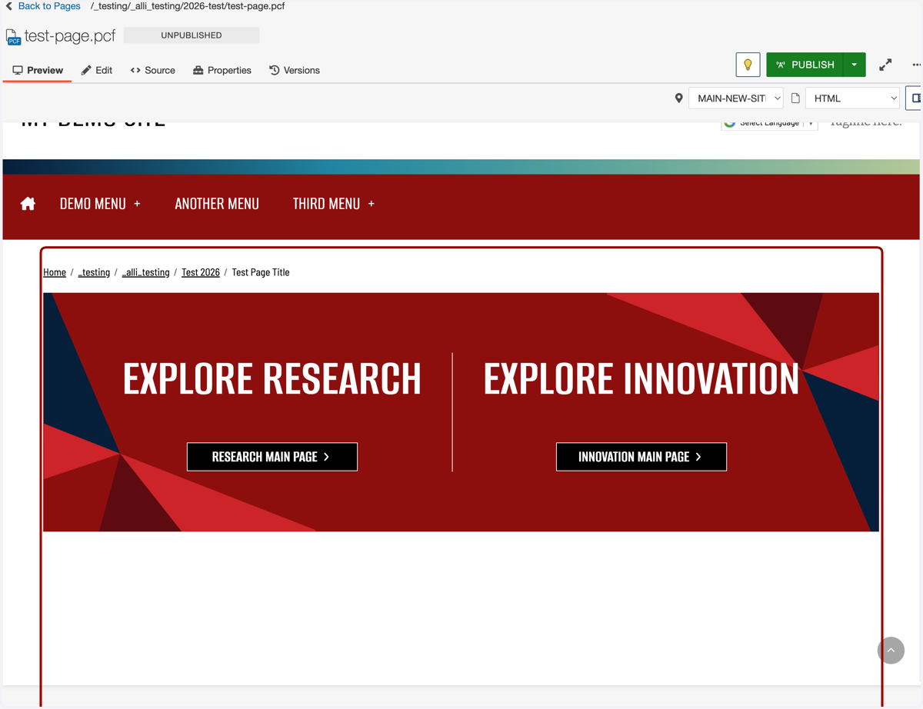Click the publish target location pin icon
Screen dimensions: 923x709
pos(678,98)
